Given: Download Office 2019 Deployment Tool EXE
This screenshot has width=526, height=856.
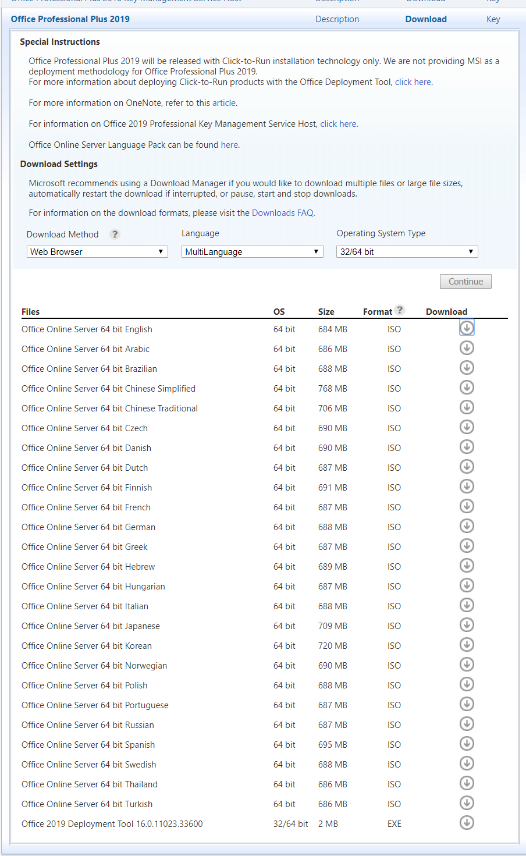Looking at the screenshot, I should pyautogui.click(x=467, y=823).
